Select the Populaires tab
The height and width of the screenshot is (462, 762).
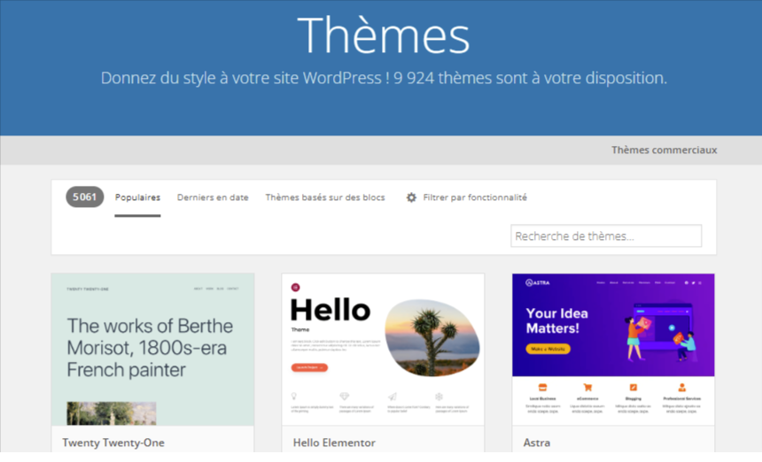(137, 197)
